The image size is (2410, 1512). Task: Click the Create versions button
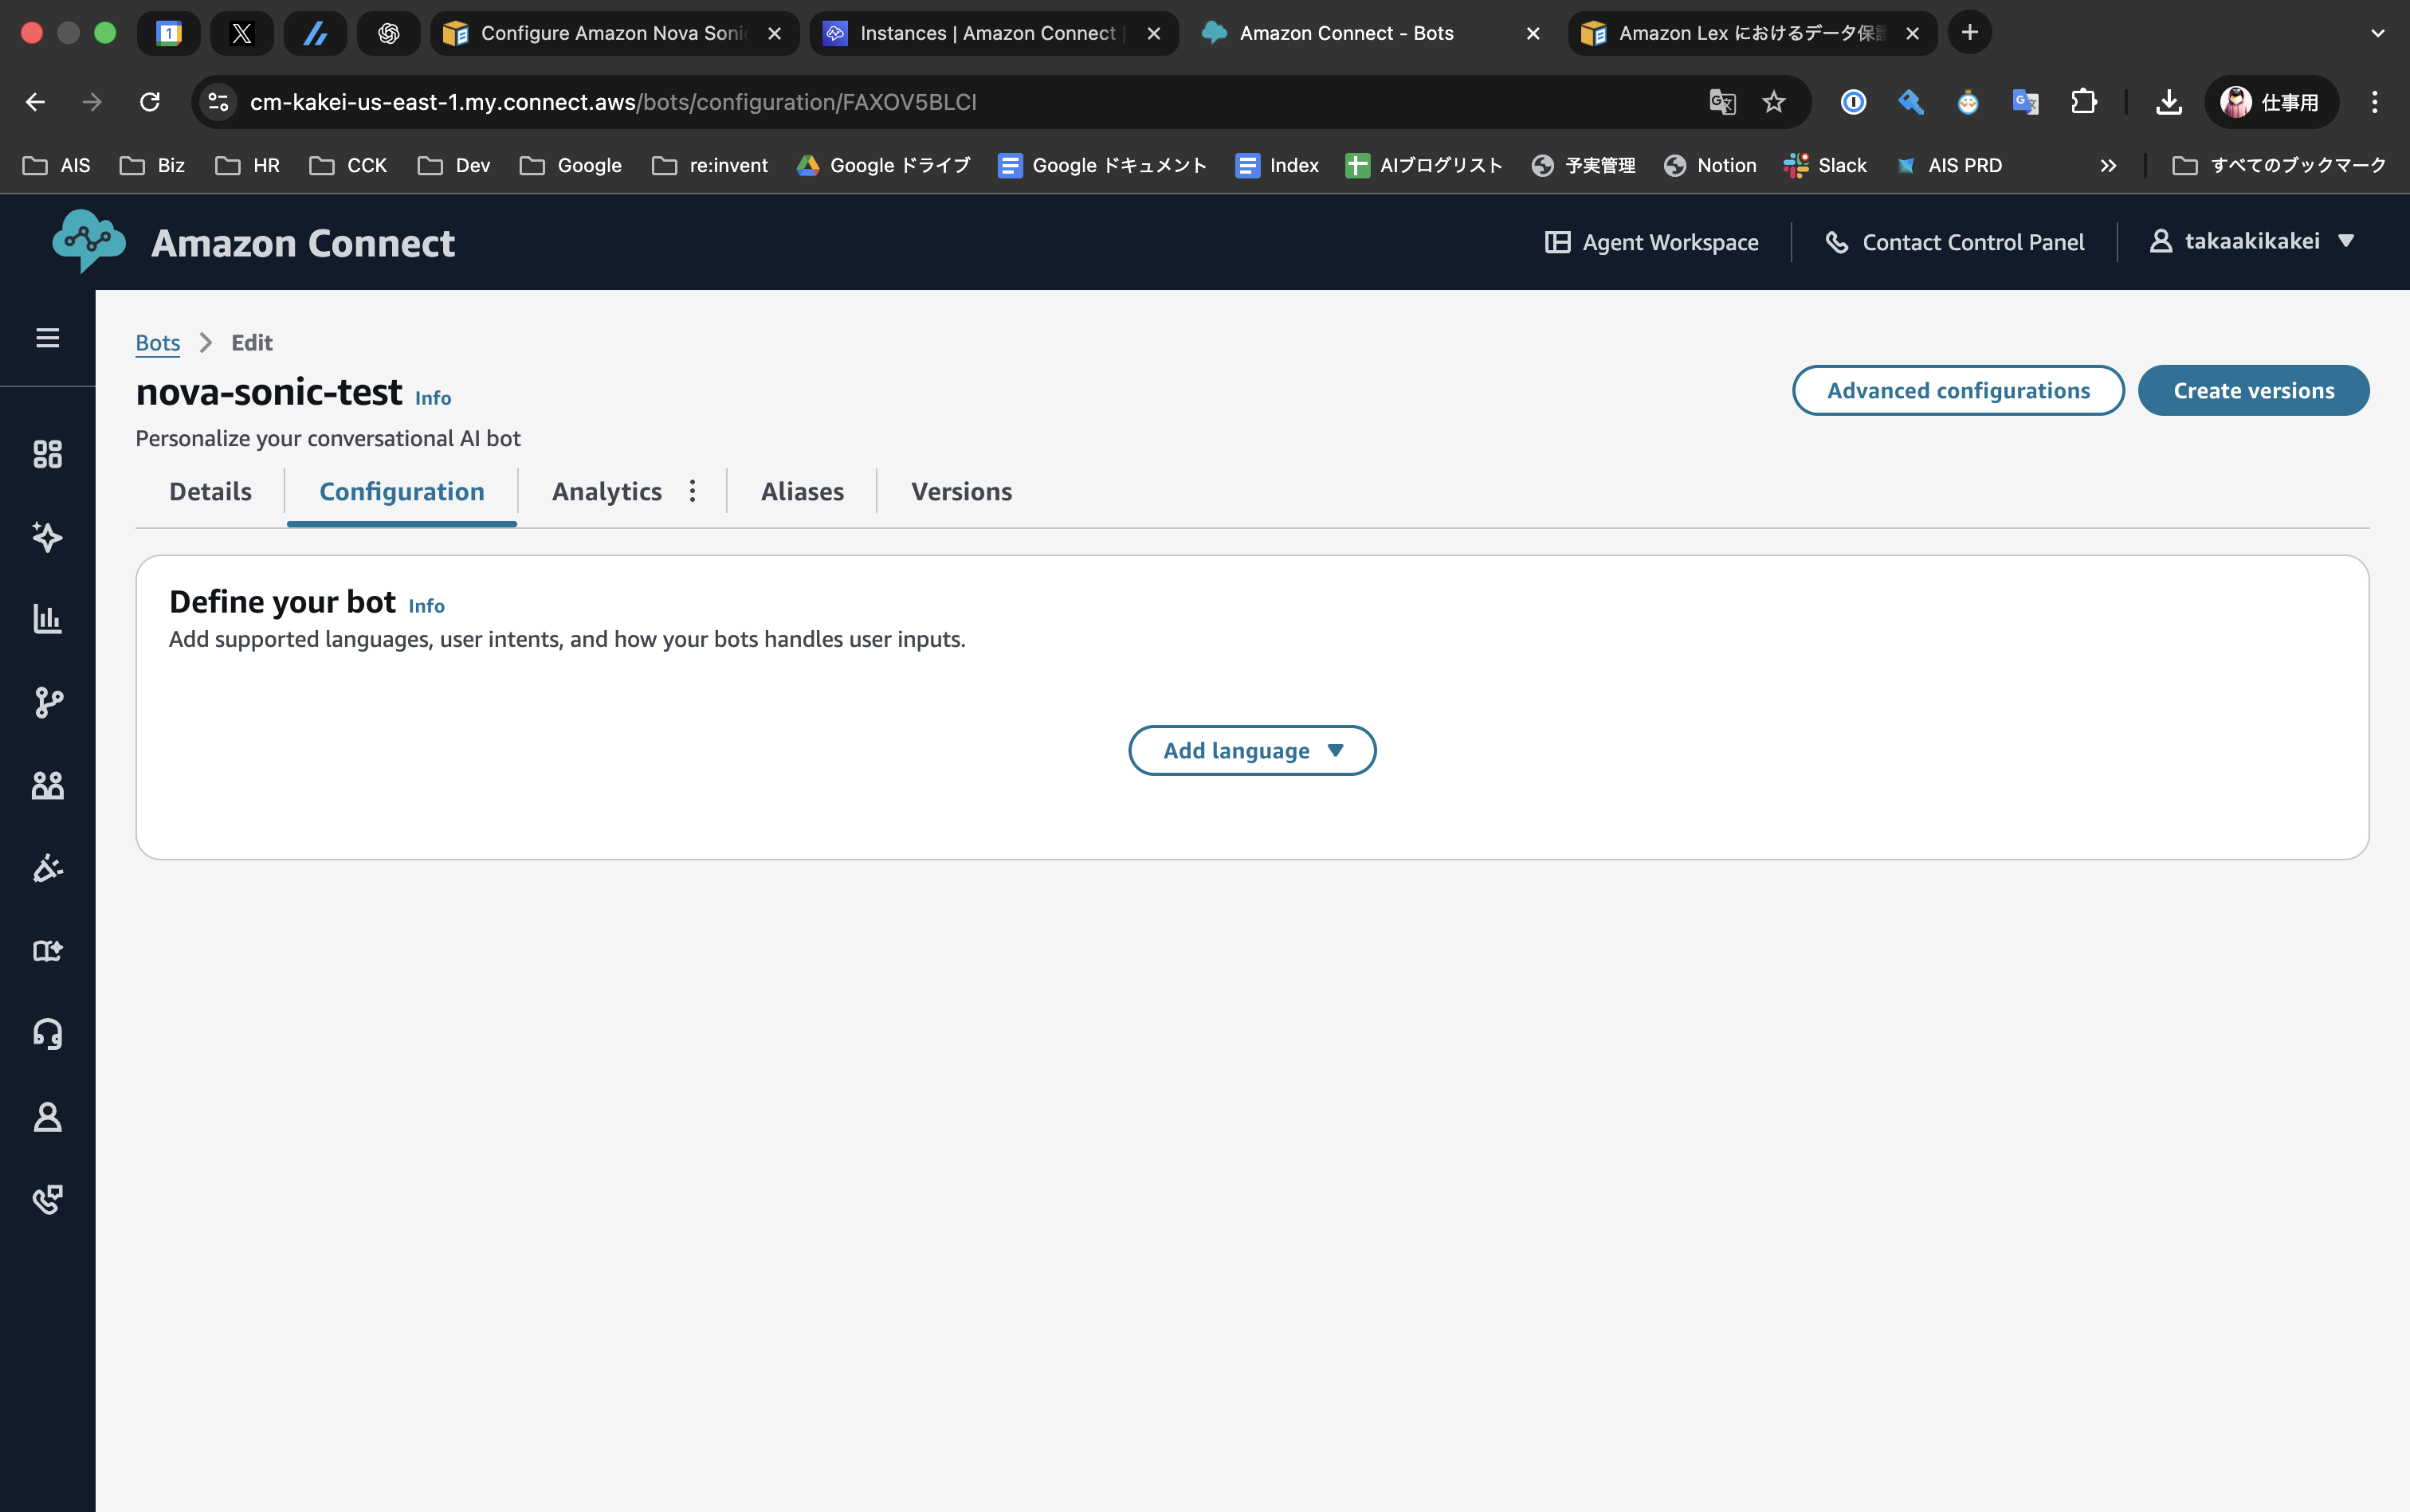point(2253,390)
